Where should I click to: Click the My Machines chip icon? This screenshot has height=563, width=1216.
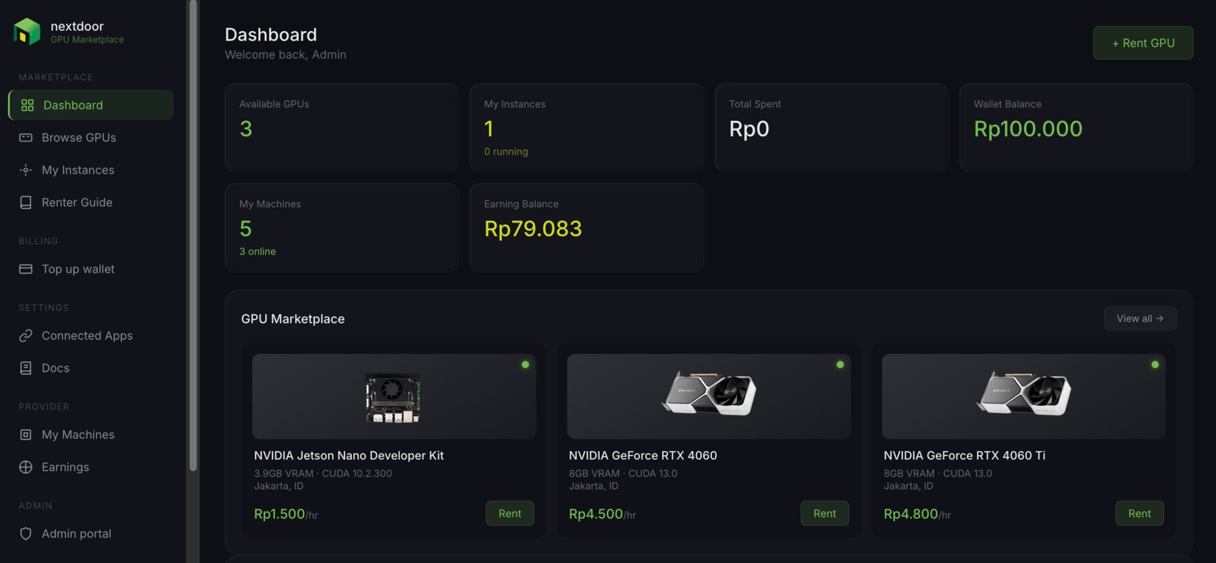pos(26,435)
